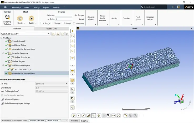Toggle Enable Parallel Meshing checkbox
The image size is (194, 123).
pyautogui.click(x=2, y=95)
